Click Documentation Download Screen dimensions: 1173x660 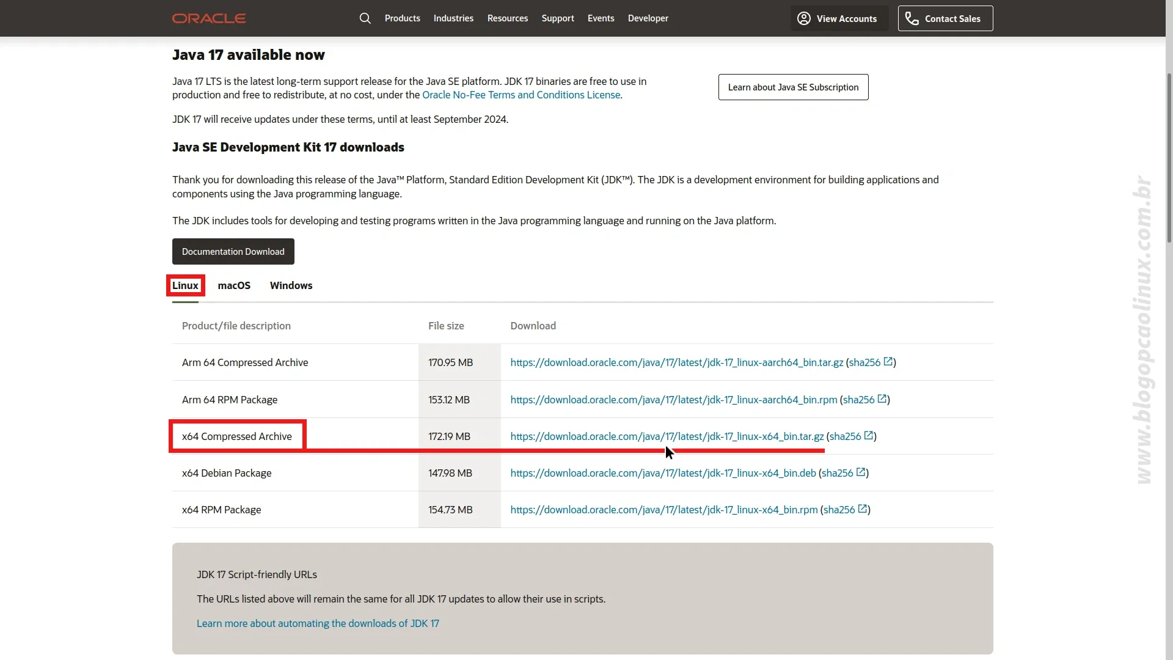tap(233, 251)
